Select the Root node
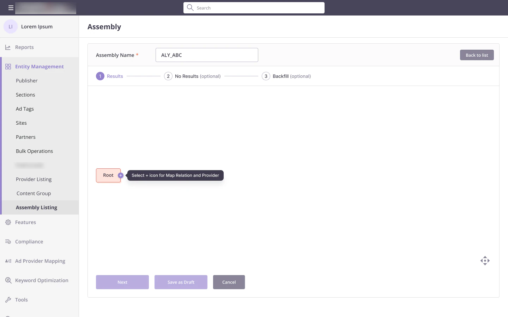The height and width of the screenshot is (317, 508). pyautogui.click(x=108, y=175)
